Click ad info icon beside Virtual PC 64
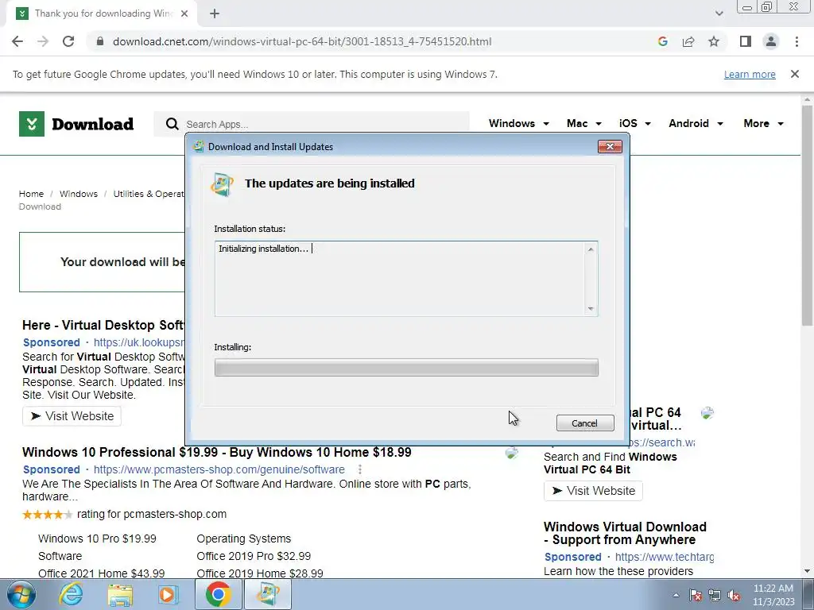 point(707,413)
